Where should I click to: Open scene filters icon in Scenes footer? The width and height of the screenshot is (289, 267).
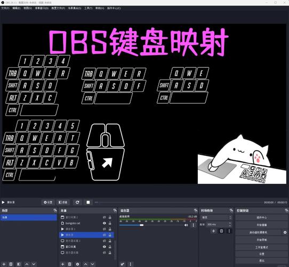point(19,264)
